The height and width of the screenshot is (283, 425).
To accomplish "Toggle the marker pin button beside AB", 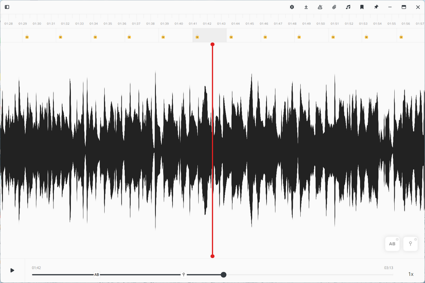I will coord(410,244).
